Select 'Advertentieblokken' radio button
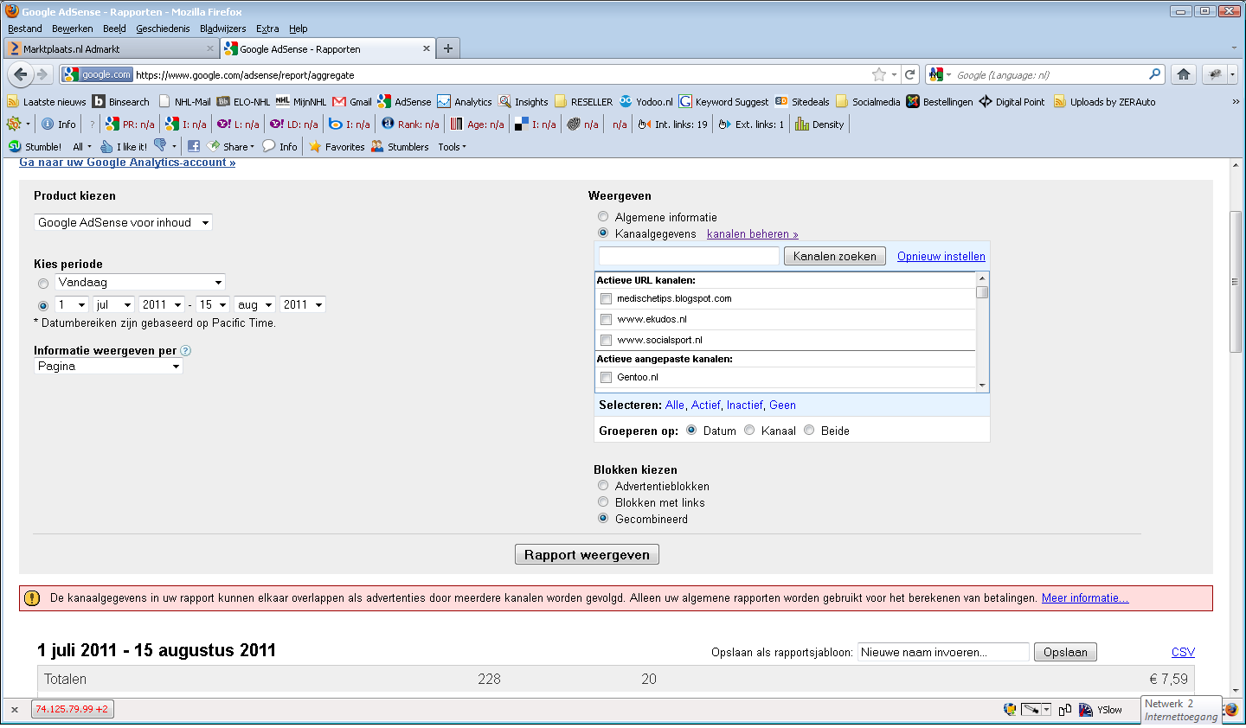The image size is (1246, 728). pyautogui.click(x=603, y=485)
